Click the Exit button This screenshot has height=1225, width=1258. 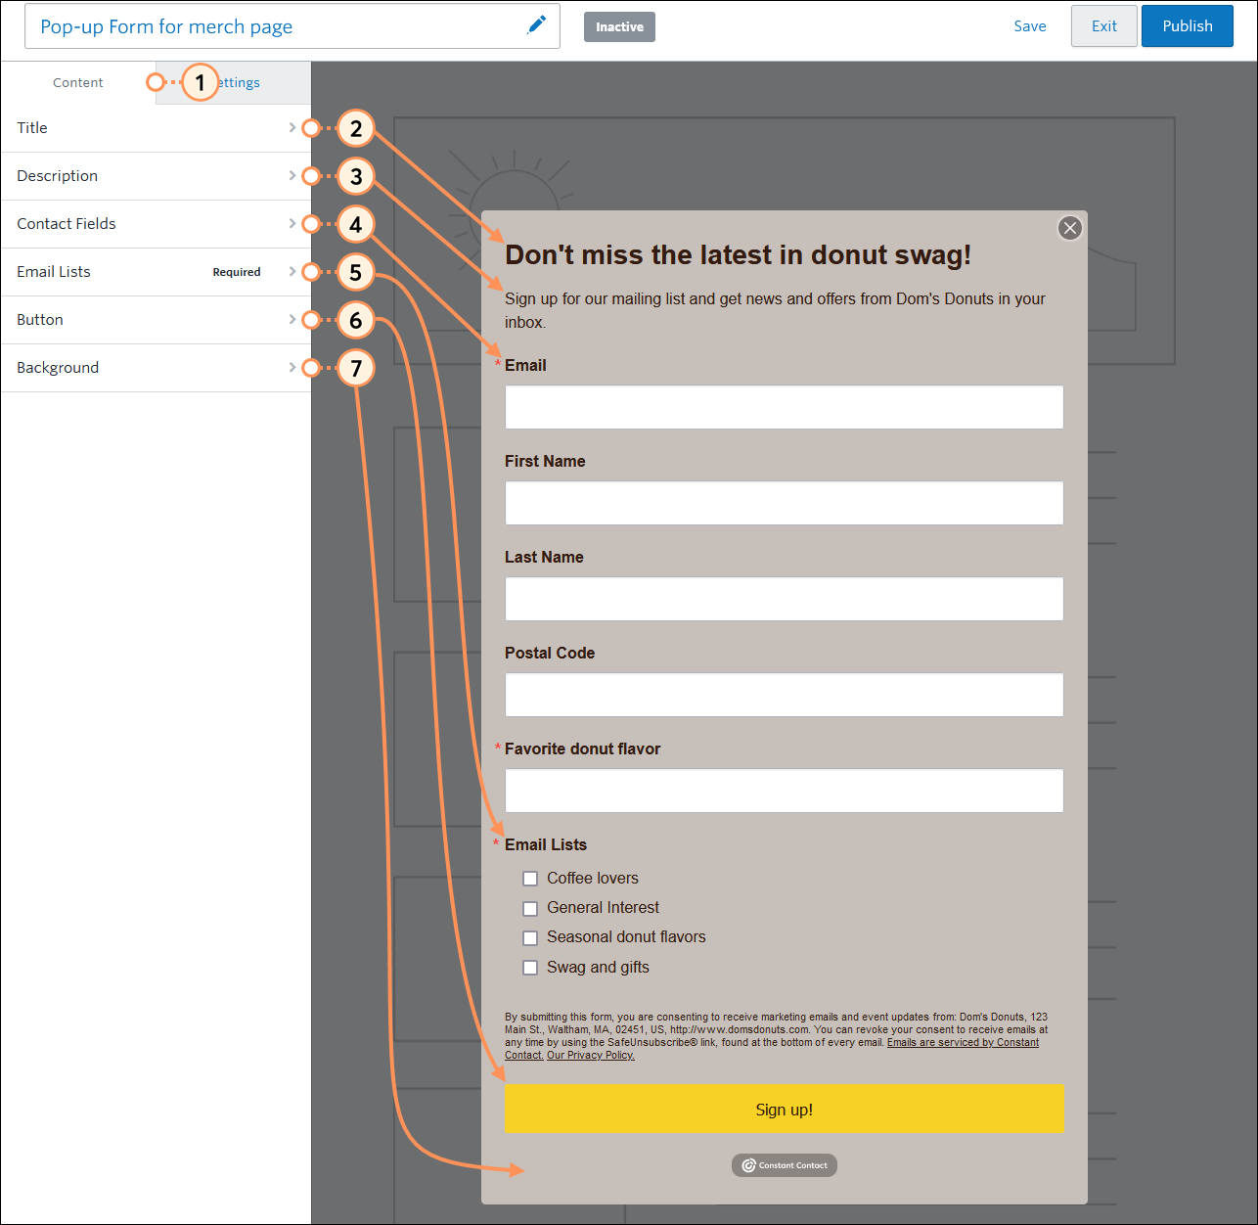(1104, 26)
